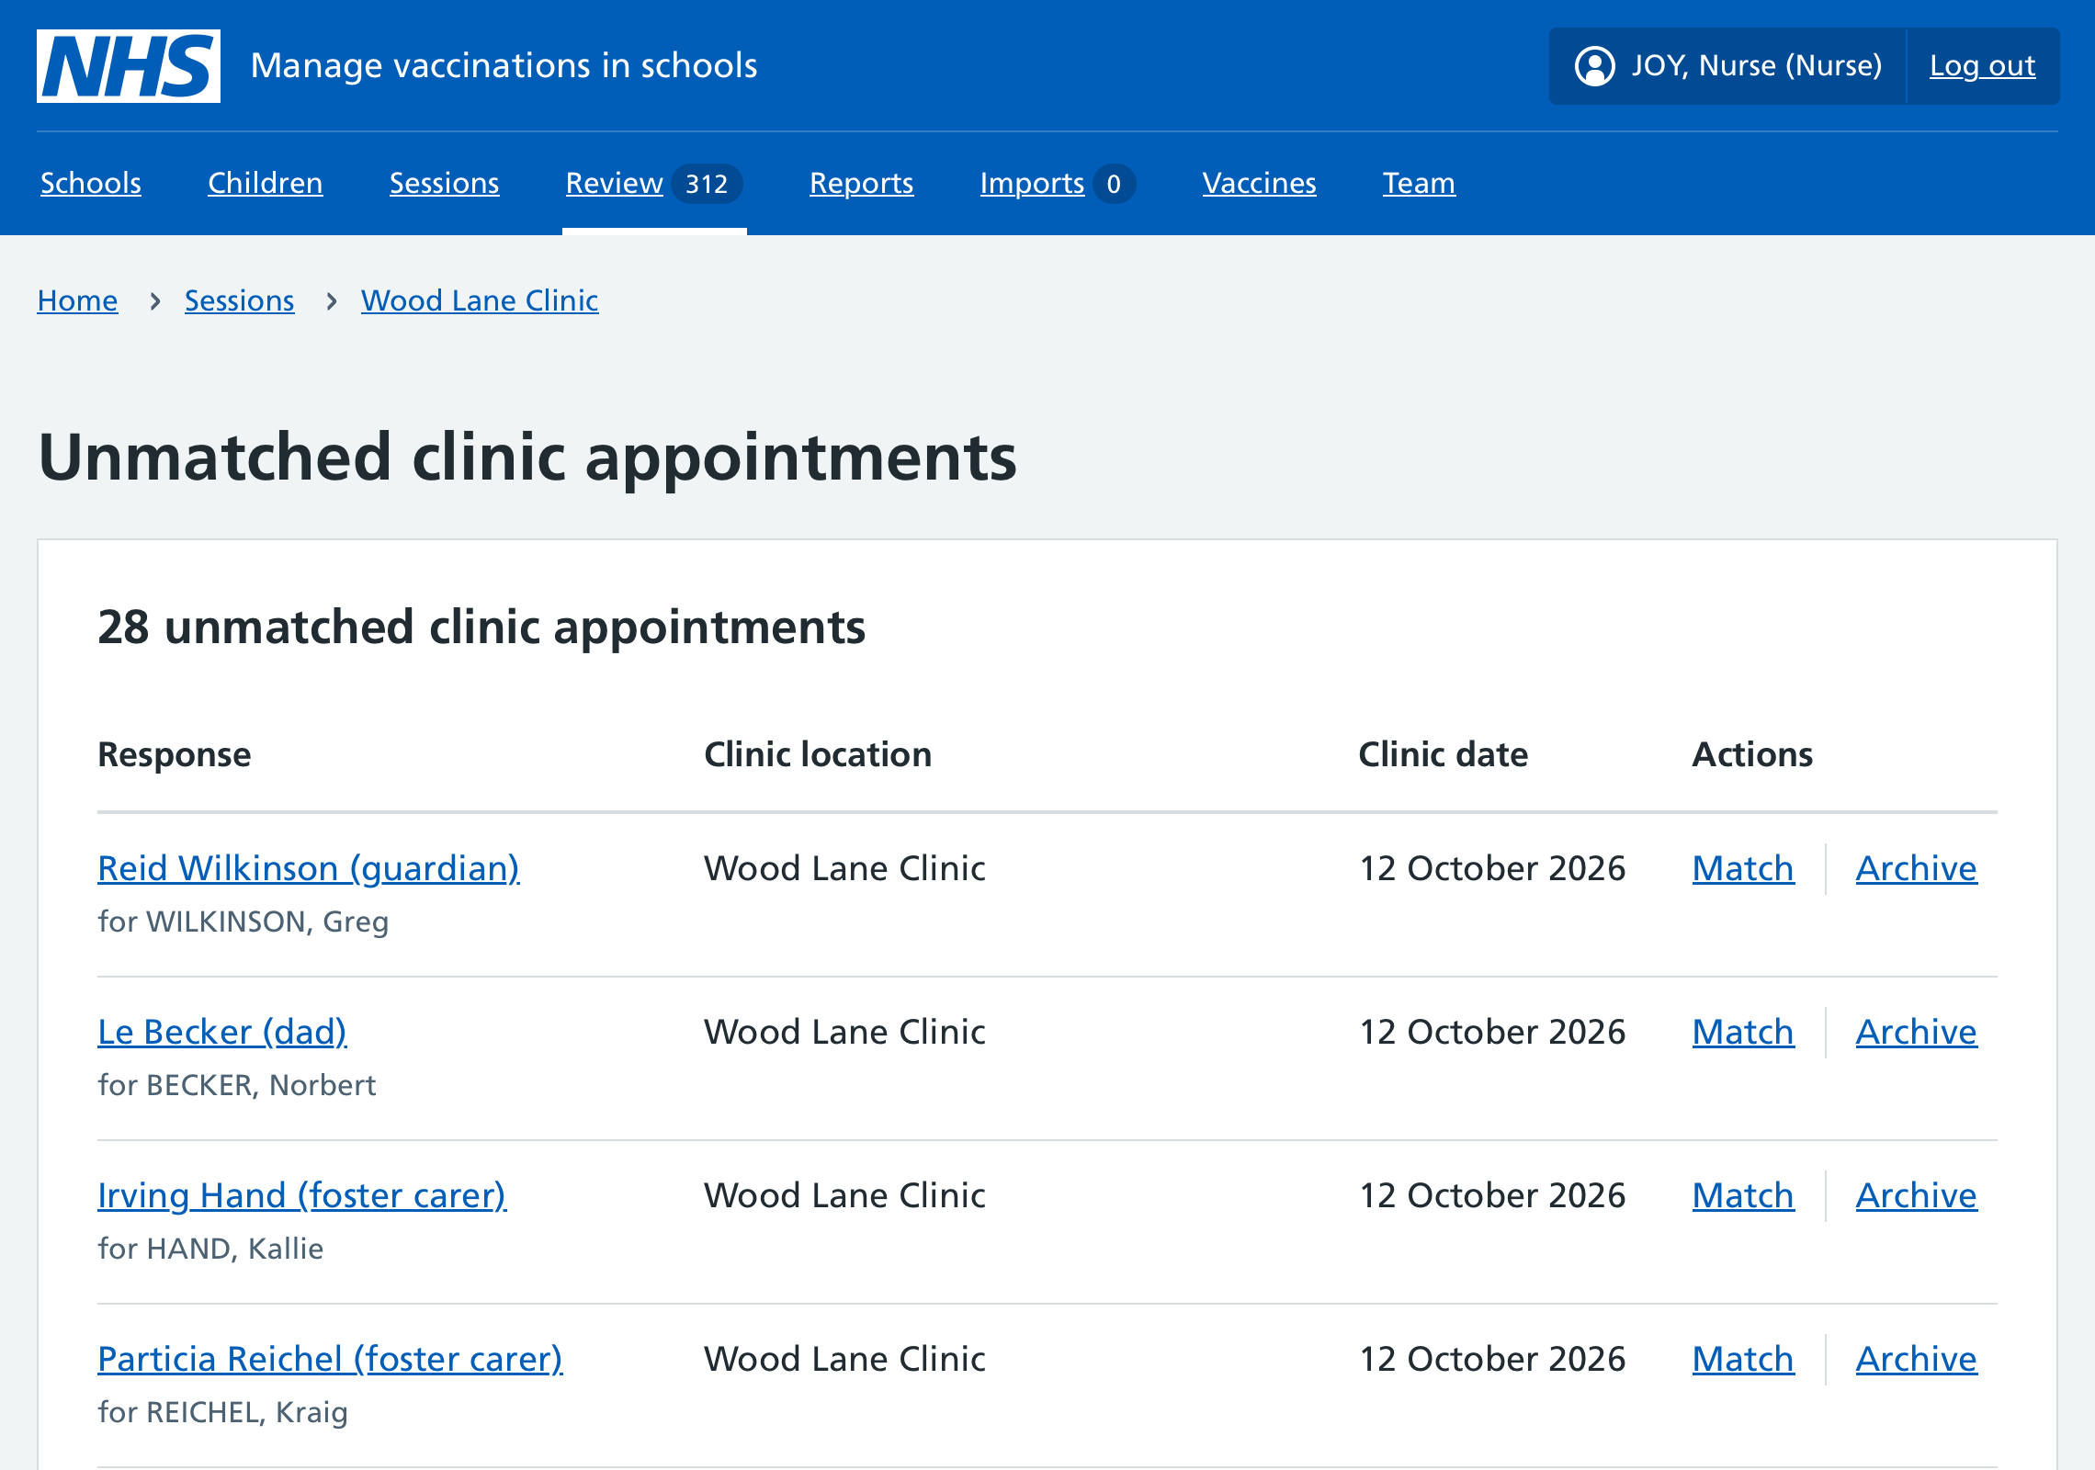Open the Children navigation item

(x=266, y=183)
